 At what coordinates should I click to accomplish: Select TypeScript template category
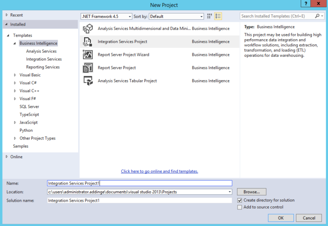[29, 114]
